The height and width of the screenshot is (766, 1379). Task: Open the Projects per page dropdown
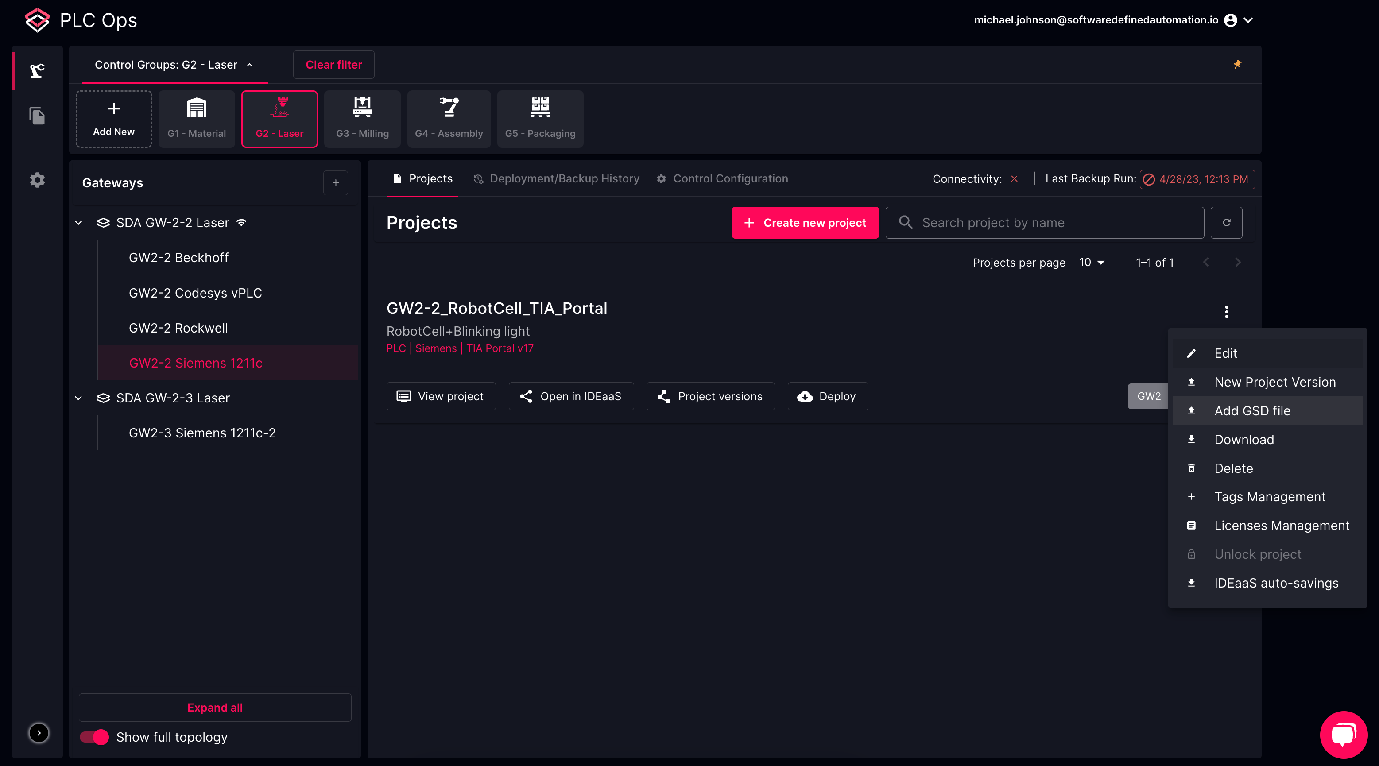[1092, 262]
